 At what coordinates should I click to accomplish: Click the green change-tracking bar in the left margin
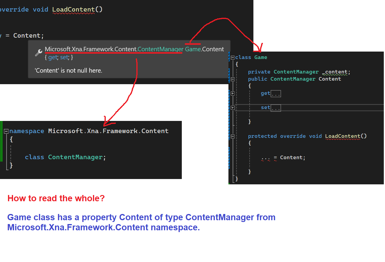point(1,139)
